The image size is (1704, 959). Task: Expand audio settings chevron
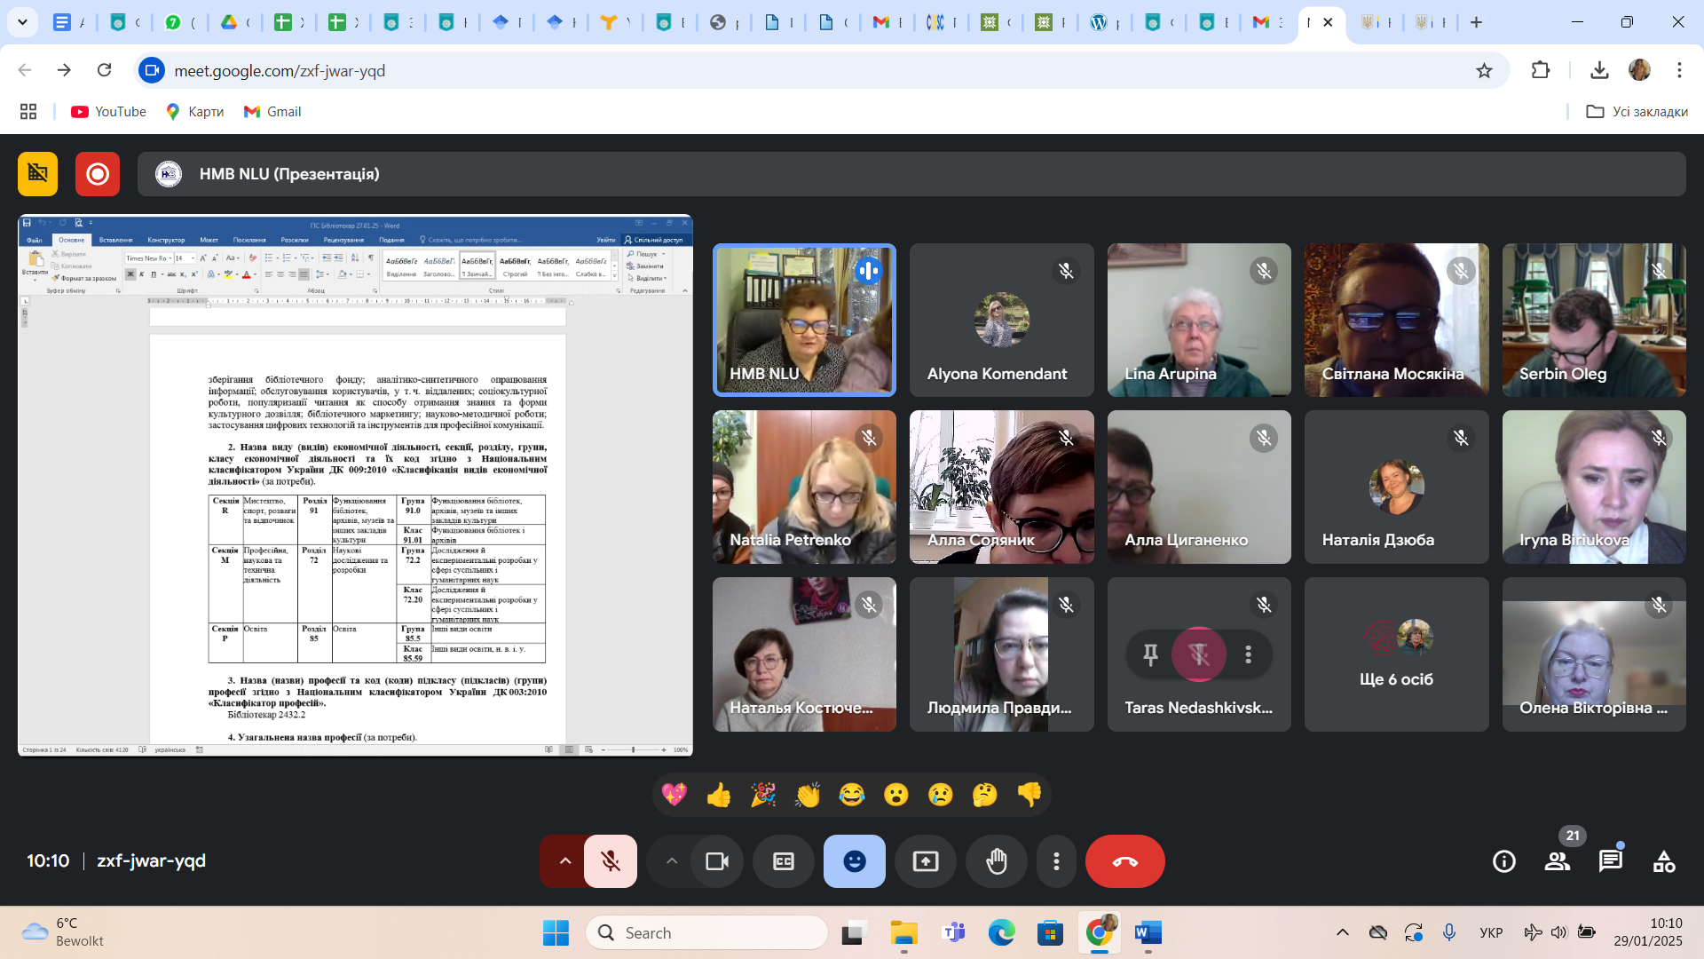(x=565, y=861)
